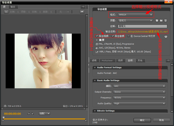Collapse Audio Format Settings section
Screen dimensions: 174x126
tap(95, 67)
